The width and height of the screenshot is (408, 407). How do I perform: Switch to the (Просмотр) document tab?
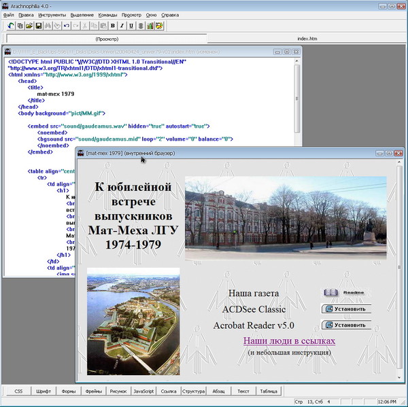coord(107,39)
